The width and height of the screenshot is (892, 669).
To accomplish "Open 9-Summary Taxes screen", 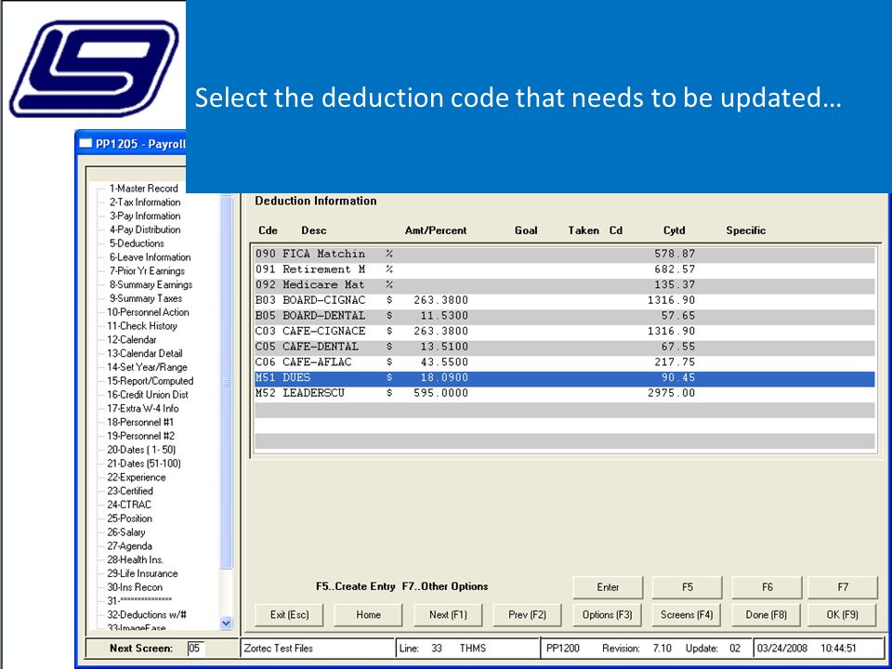I will 146,298.
